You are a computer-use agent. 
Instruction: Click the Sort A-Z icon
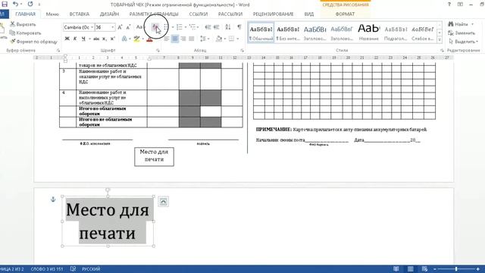pos(228,27)
